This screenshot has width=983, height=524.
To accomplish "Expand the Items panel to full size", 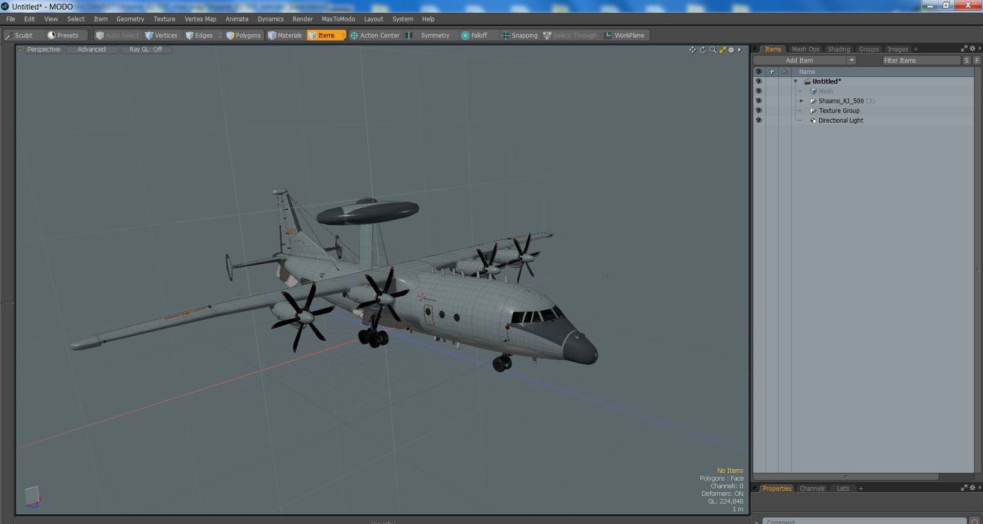I will (964, 49).
